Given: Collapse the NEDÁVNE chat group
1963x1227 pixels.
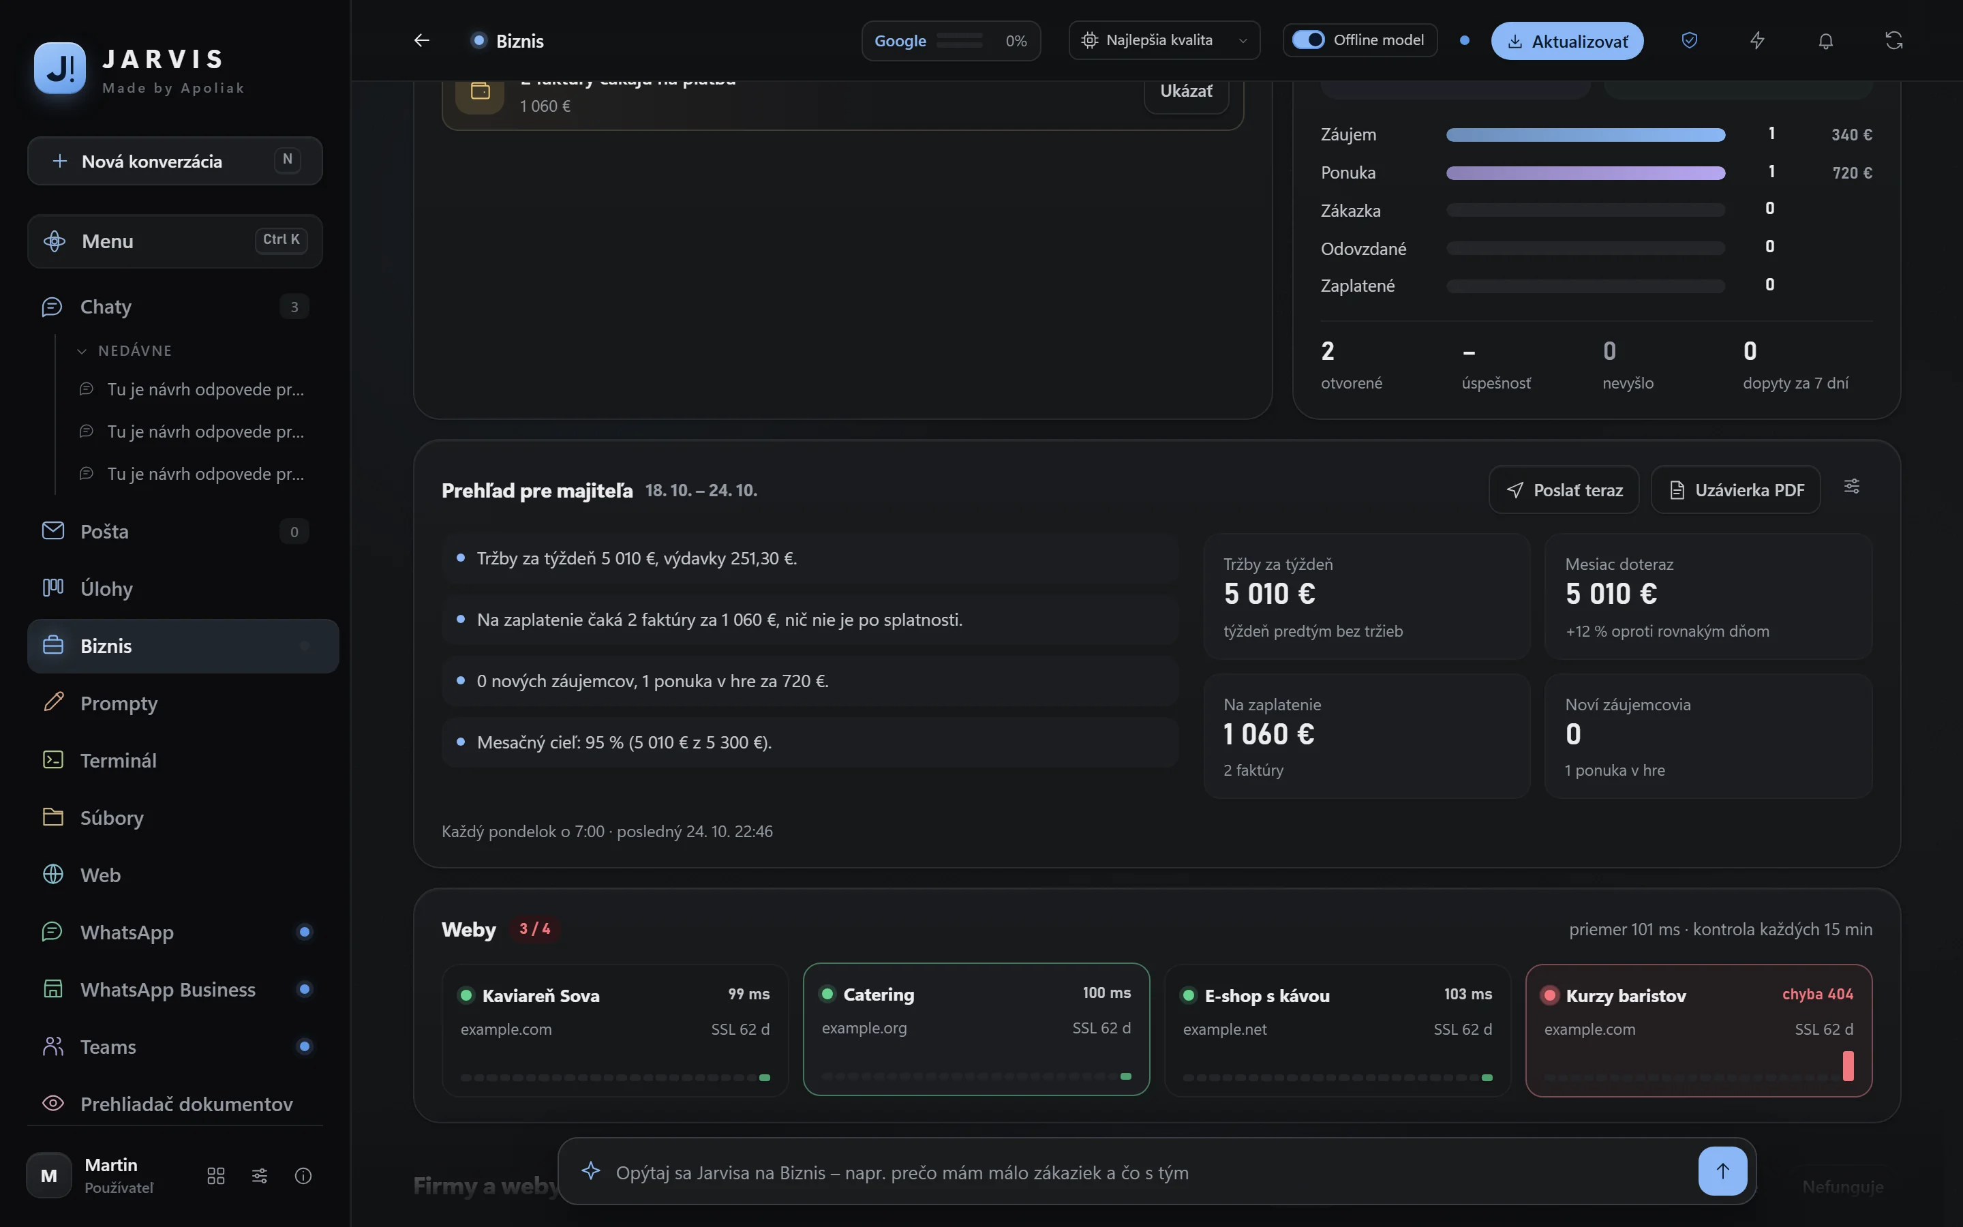Looking at the screenshot, I should (x=125, y=350).
